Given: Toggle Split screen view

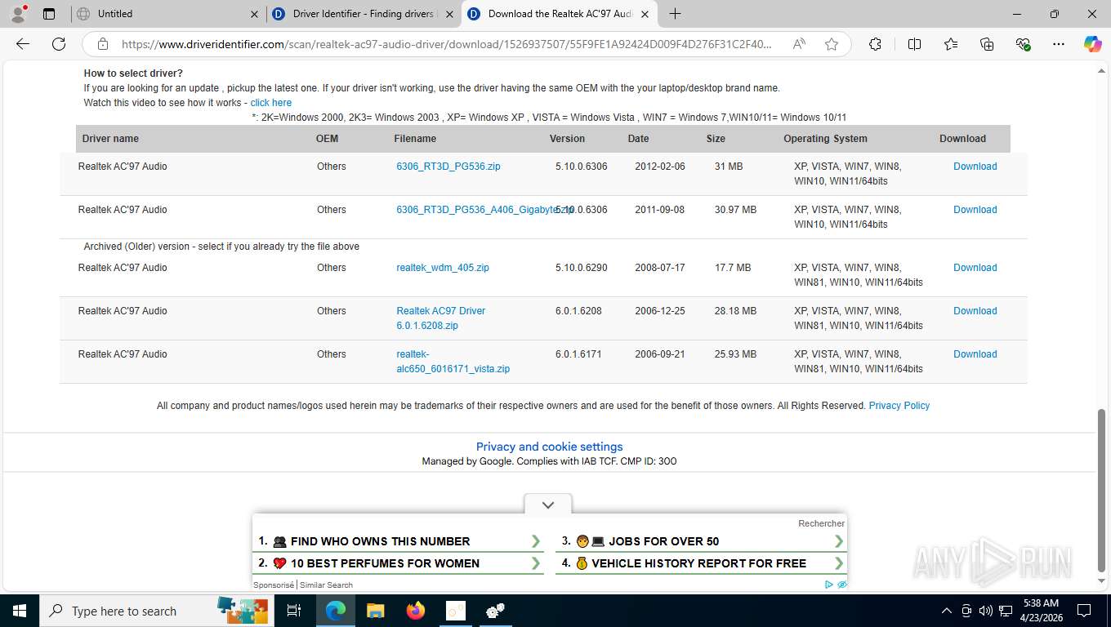Looking at the screenshot, I should tap(915, 44).
